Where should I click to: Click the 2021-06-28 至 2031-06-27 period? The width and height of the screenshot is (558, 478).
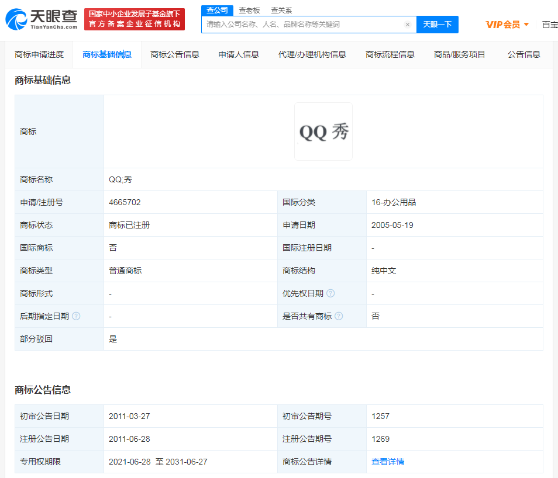coord(158,462)
